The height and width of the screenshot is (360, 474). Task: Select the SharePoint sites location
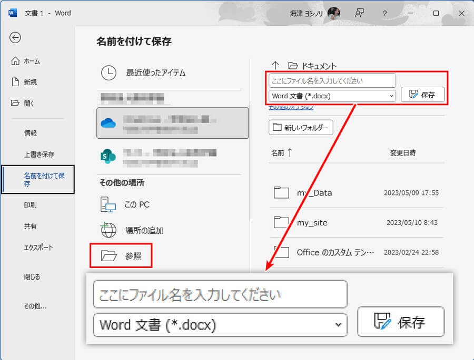tap(172, 157)
